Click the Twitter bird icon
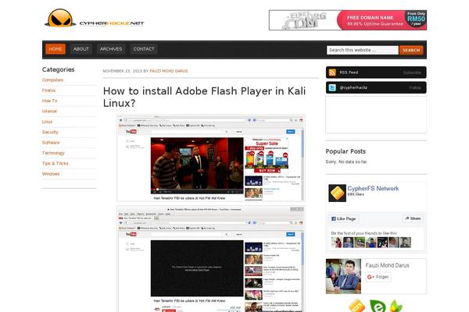469x312 pixels. (332, 87)
